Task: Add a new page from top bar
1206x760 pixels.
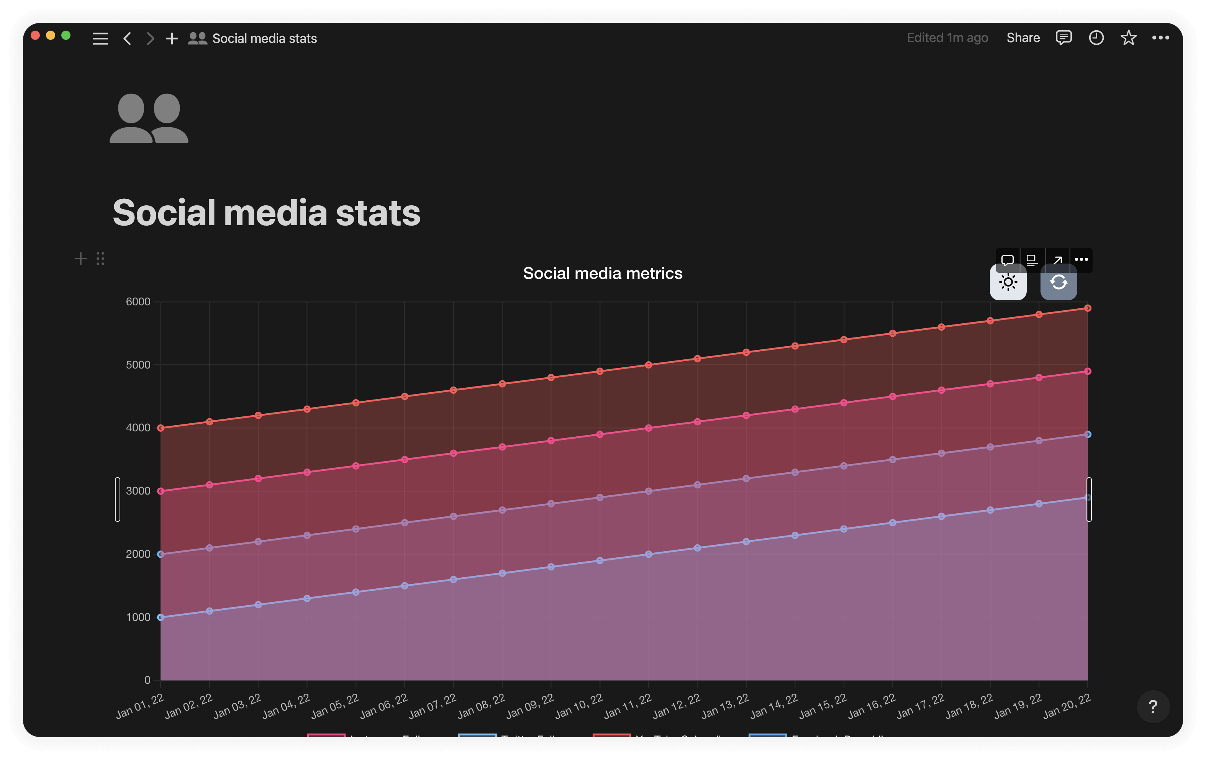Action: 172,39
